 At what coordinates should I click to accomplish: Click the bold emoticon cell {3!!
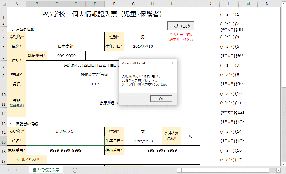click(232, 29)
